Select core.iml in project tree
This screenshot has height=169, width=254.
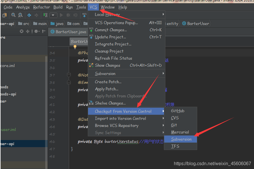[x=8, y=66]
